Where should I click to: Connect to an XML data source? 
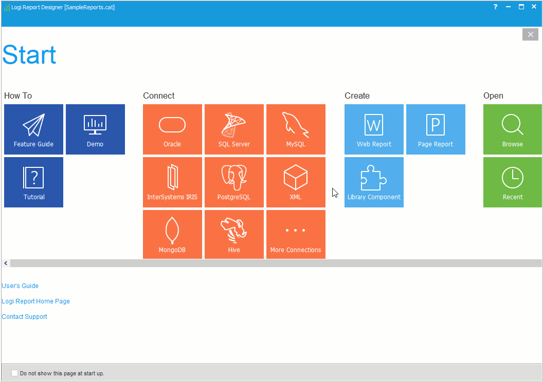tap(296, 182)
